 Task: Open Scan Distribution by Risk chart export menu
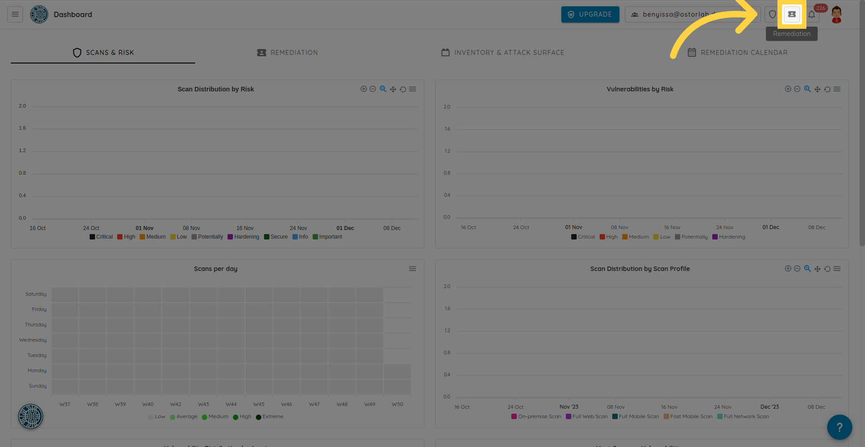pyautogui.click(x=412, y=89)
